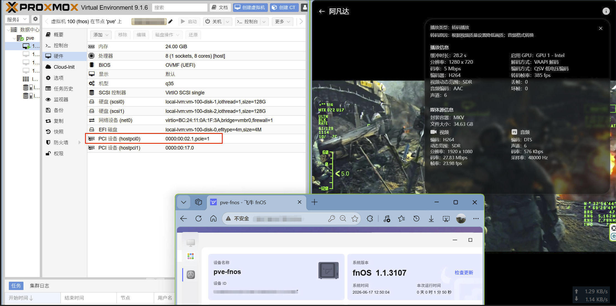Screen dimensions: 616x306
Task: Open the Cloud-Init menu item
Action: (65, 67)
